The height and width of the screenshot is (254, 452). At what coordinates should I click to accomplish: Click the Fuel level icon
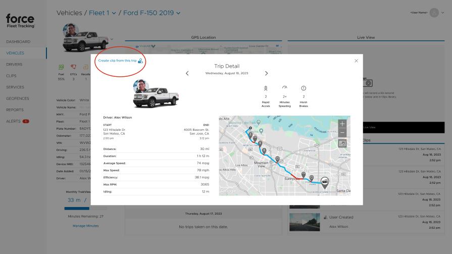pos(61,67)
